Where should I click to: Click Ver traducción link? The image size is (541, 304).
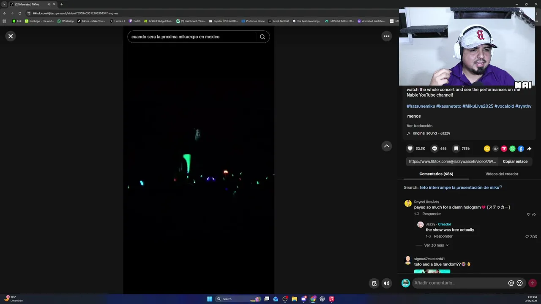pyautogui.click(x=419, y=126)
